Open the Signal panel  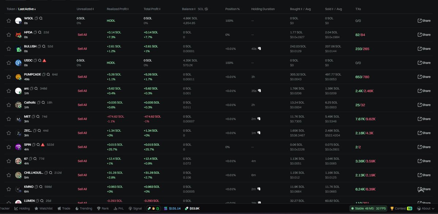pyautogui.click(x=135, y=209)
